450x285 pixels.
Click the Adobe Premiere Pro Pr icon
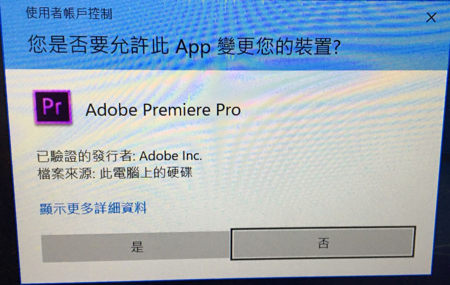pyautogui.click(x=53, y=107)
